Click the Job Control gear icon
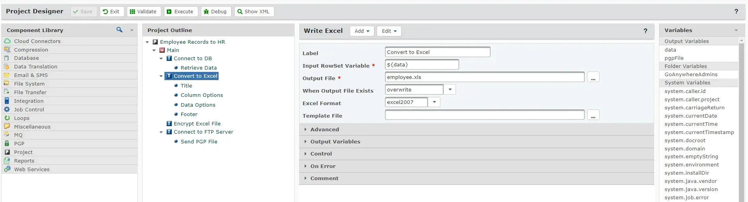 [7, 109]
